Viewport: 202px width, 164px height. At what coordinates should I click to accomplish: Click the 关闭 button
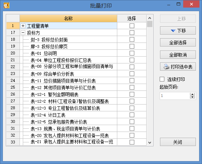178,142
